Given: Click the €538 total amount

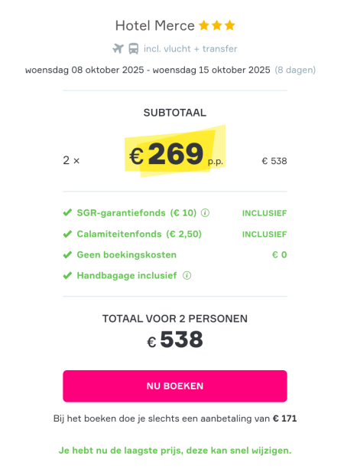Looking at the screenshot, I should [x=175, y=340].
